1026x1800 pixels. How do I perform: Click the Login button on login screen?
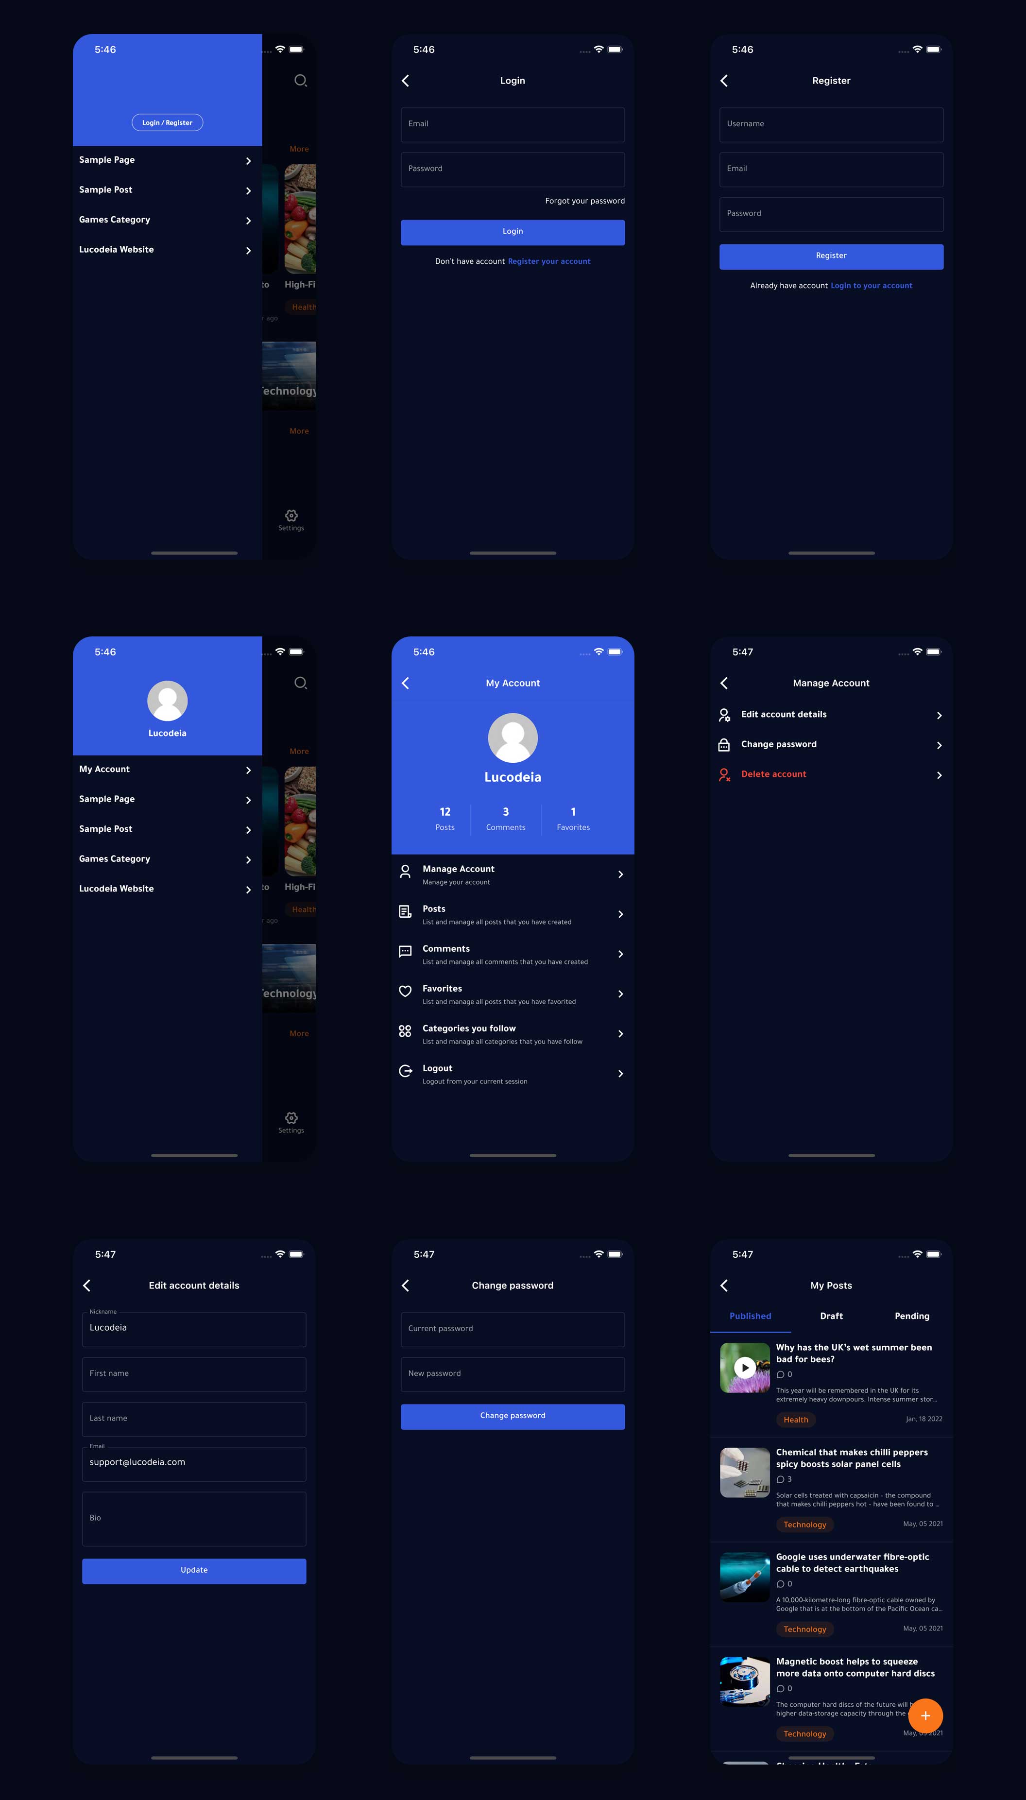(512, 232)
